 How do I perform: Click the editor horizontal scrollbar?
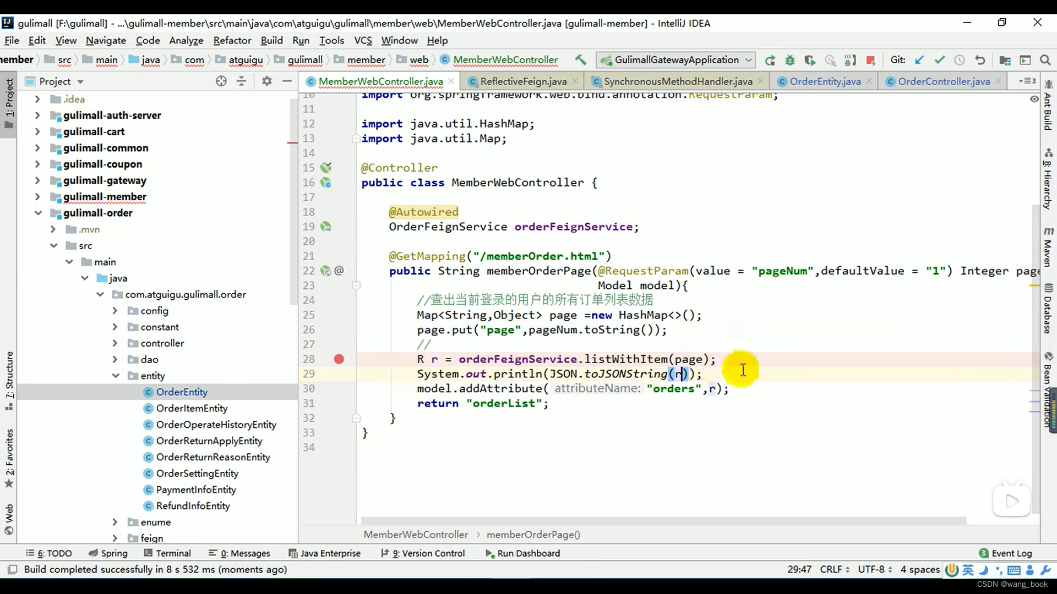pos(663,520)
